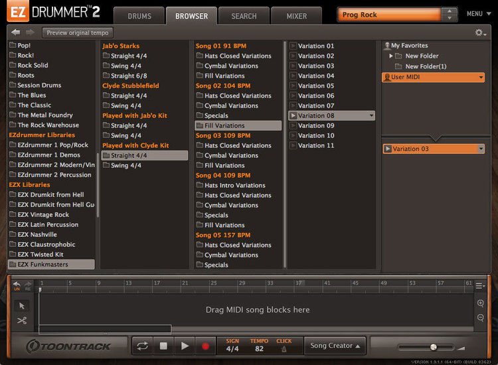Screen dimensions: 498x365
Task: Select the arrow pointer tool
Action: pyautogui.click(x=22, y=306)
